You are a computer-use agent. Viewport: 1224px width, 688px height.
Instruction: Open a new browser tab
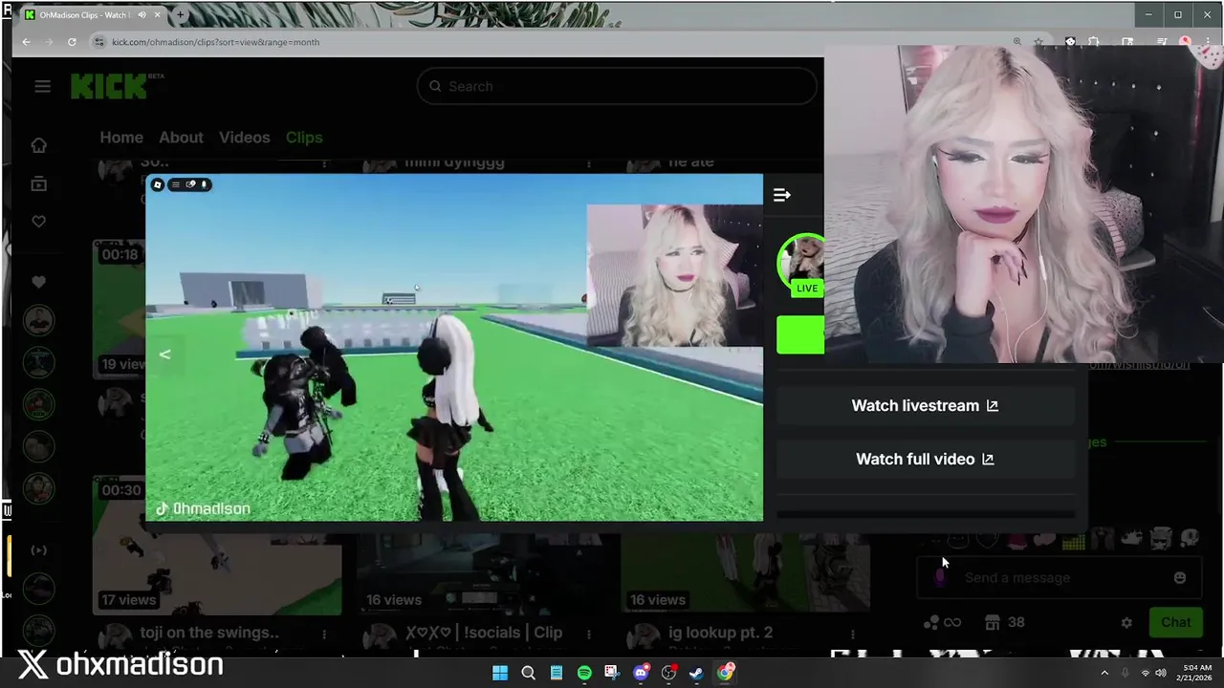point(180,15)
